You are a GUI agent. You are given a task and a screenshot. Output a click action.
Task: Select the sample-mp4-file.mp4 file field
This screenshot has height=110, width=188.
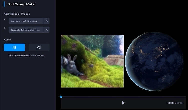26,21
